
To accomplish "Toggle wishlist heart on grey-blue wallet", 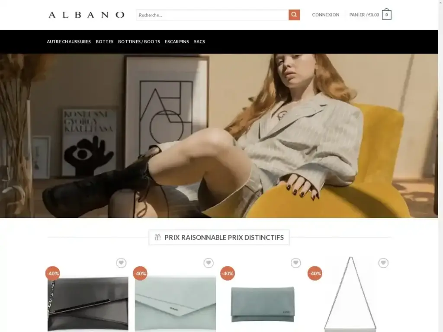I will coord(296,263).
